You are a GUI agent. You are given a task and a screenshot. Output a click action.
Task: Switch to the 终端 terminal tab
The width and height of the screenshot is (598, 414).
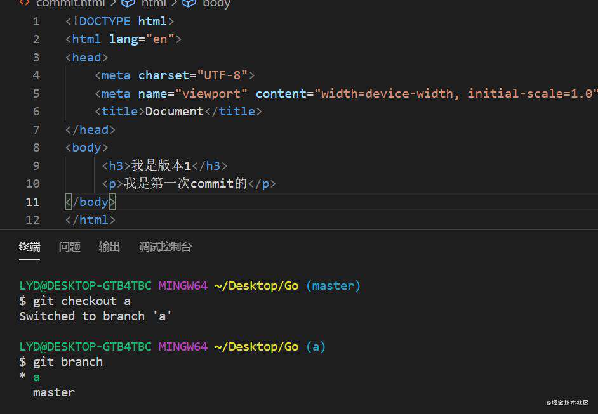click(29, 247)
